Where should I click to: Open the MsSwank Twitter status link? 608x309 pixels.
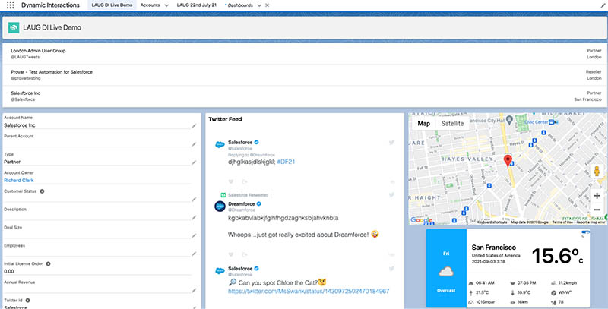click(x=309, y=292)
